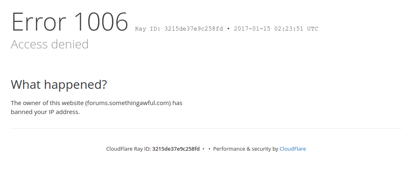Click "The owner of this website" sentence start

tap(47, 103)
